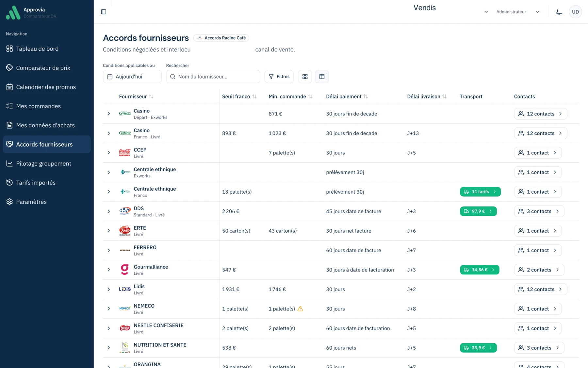Open the Aujourd'hui date picker

tap(132, 77)
